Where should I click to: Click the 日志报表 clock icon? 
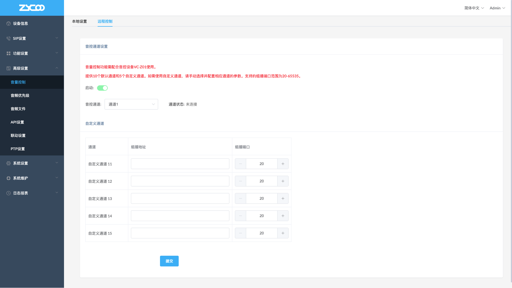pos(9,193)
